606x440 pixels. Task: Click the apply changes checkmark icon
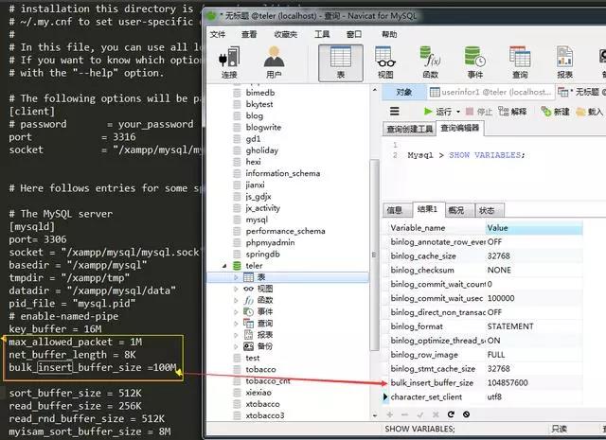click(420, 414)
